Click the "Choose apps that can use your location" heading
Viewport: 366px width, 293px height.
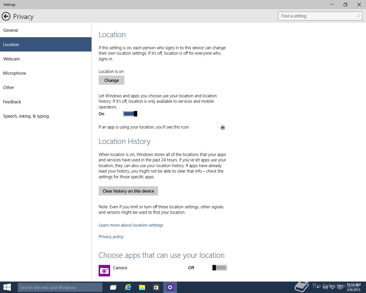click(x=162, y=255)
